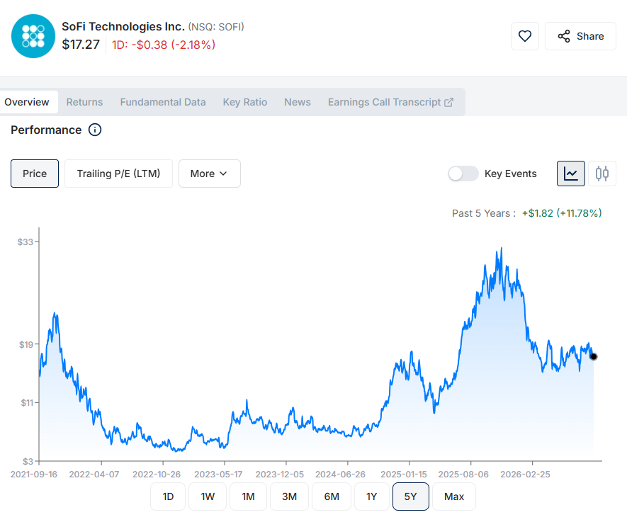This screenshot has width=627, height=522.
Task: Toggle the Key Events switch
Action: pyautogui.click(x=463, y=174)
